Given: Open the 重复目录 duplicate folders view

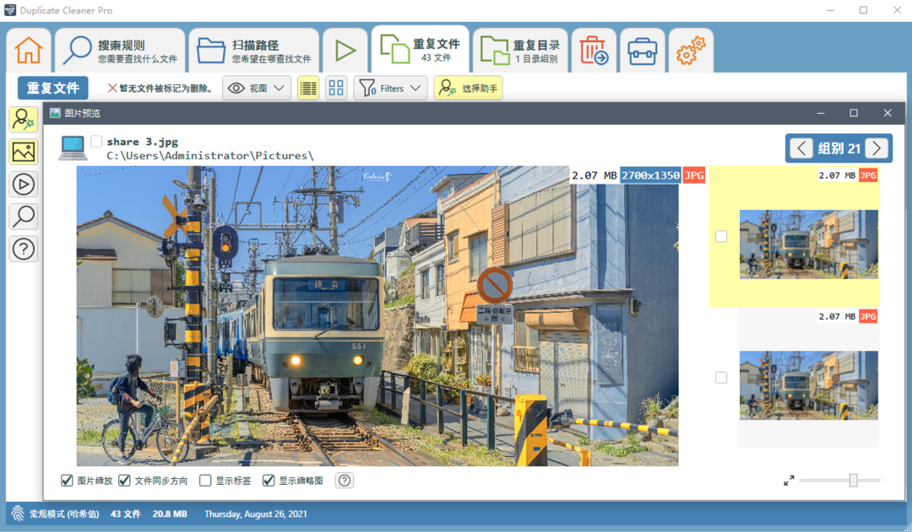Looking at the screenshot, I should (x=520, y=50).
